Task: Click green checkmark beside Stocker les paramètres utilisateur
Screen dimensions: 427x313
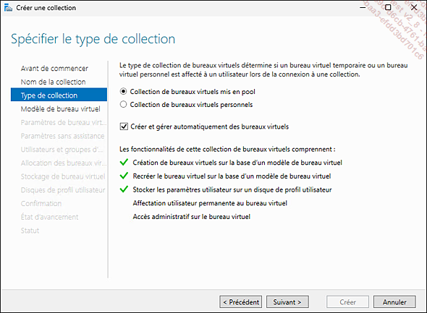Action: click(124, 189)
